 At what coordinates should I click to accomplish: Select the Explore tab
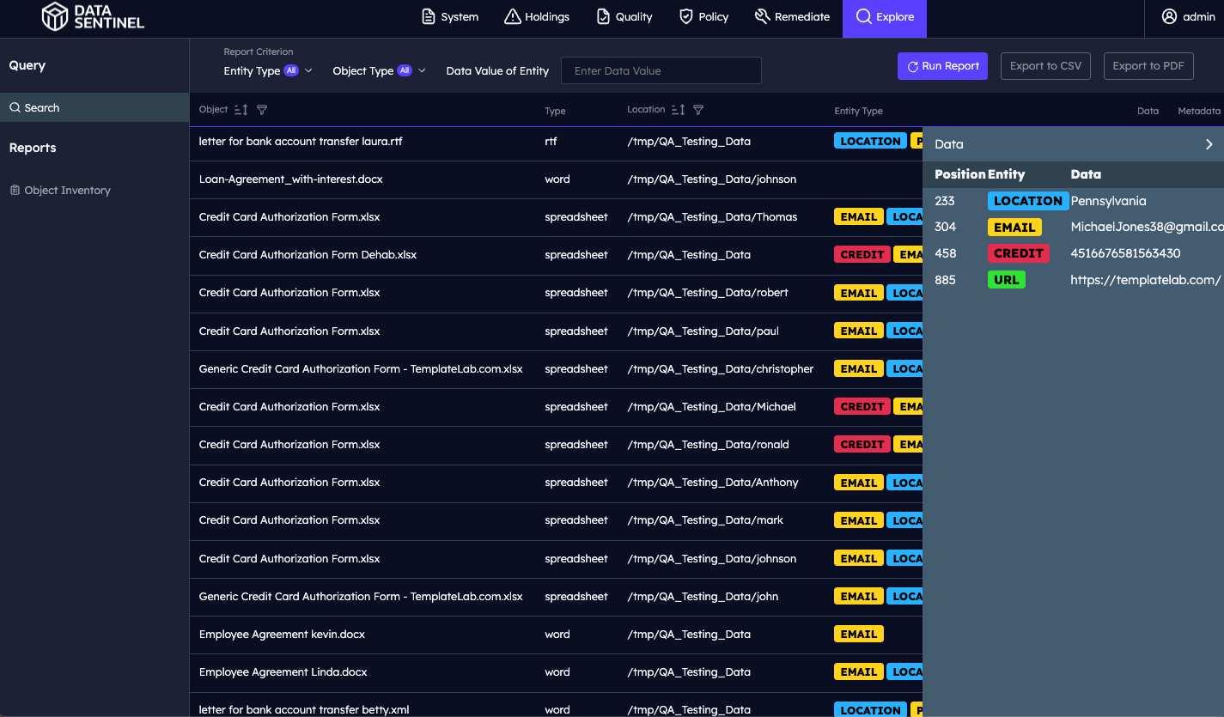885,18
